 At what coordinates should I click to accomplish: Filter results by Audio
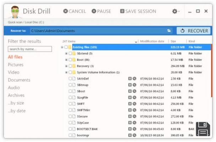(x=14, y=88)
